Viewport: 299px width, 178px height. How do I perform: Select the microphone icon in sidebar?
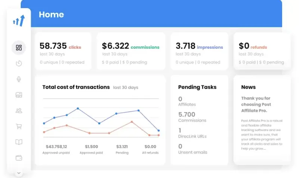19,79
